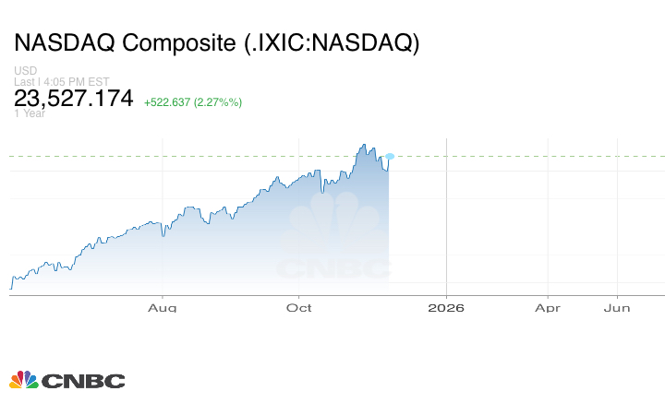
Task: Click the dashed last-price line right of the dot
Action: 526,157
